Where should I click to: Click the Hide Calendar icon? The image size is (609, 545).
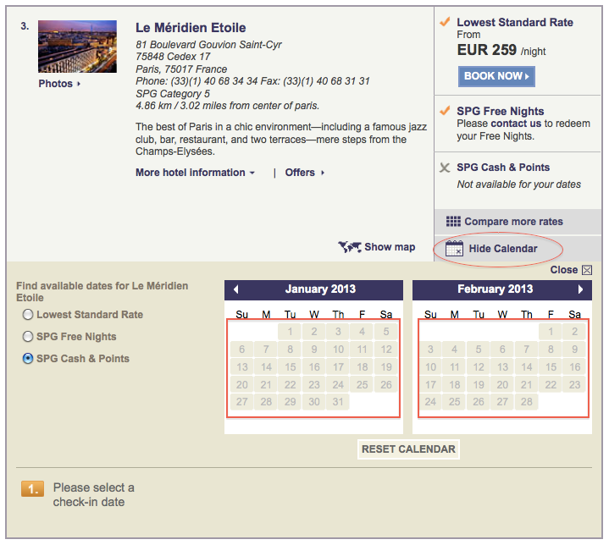coord(454,249)
